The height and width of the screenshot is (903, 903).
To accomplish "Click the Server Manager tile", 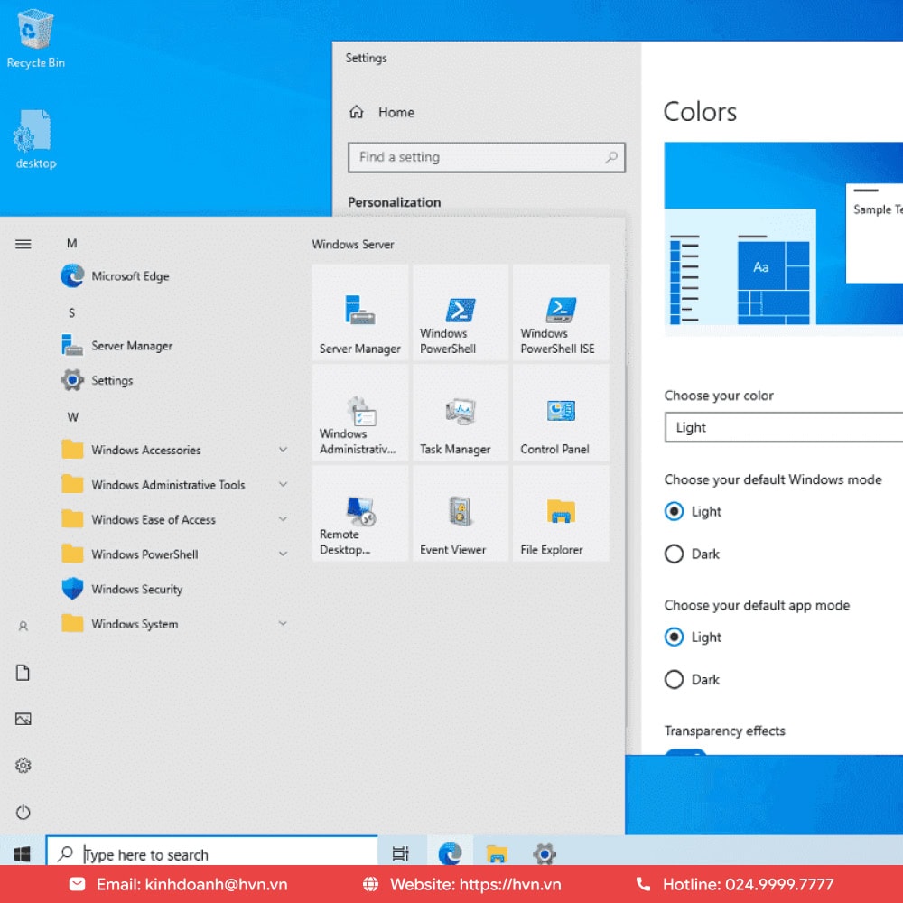I will 360,312.
